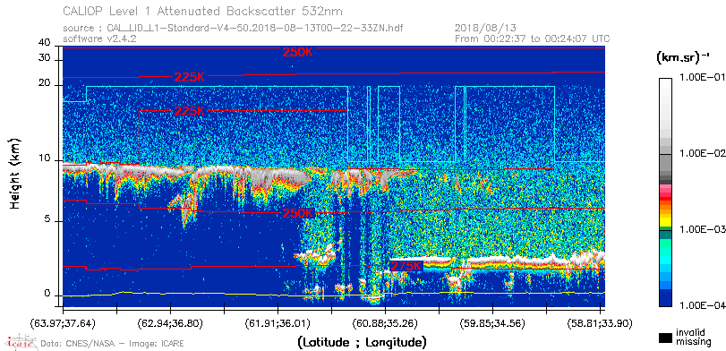Viewport: 726px width, 351px height.
Task: Click the '(63.97;37.64)' tick label
Action: (63, 322)
